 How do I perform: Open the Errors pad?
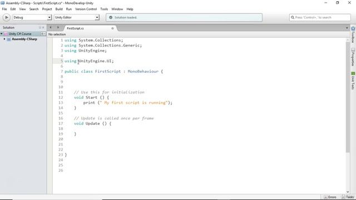(330, 197)
